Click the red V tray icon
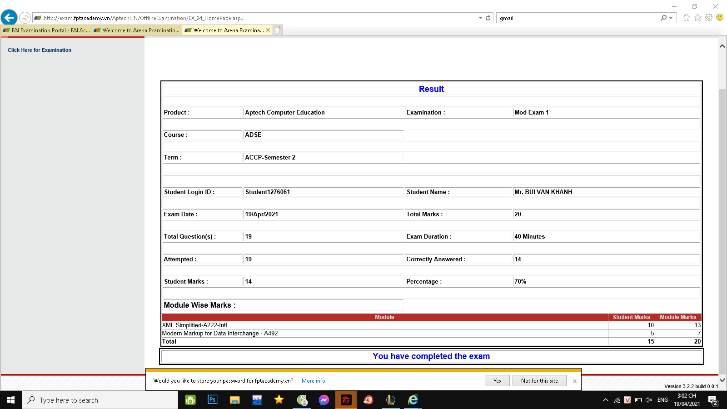 point(627,400)
